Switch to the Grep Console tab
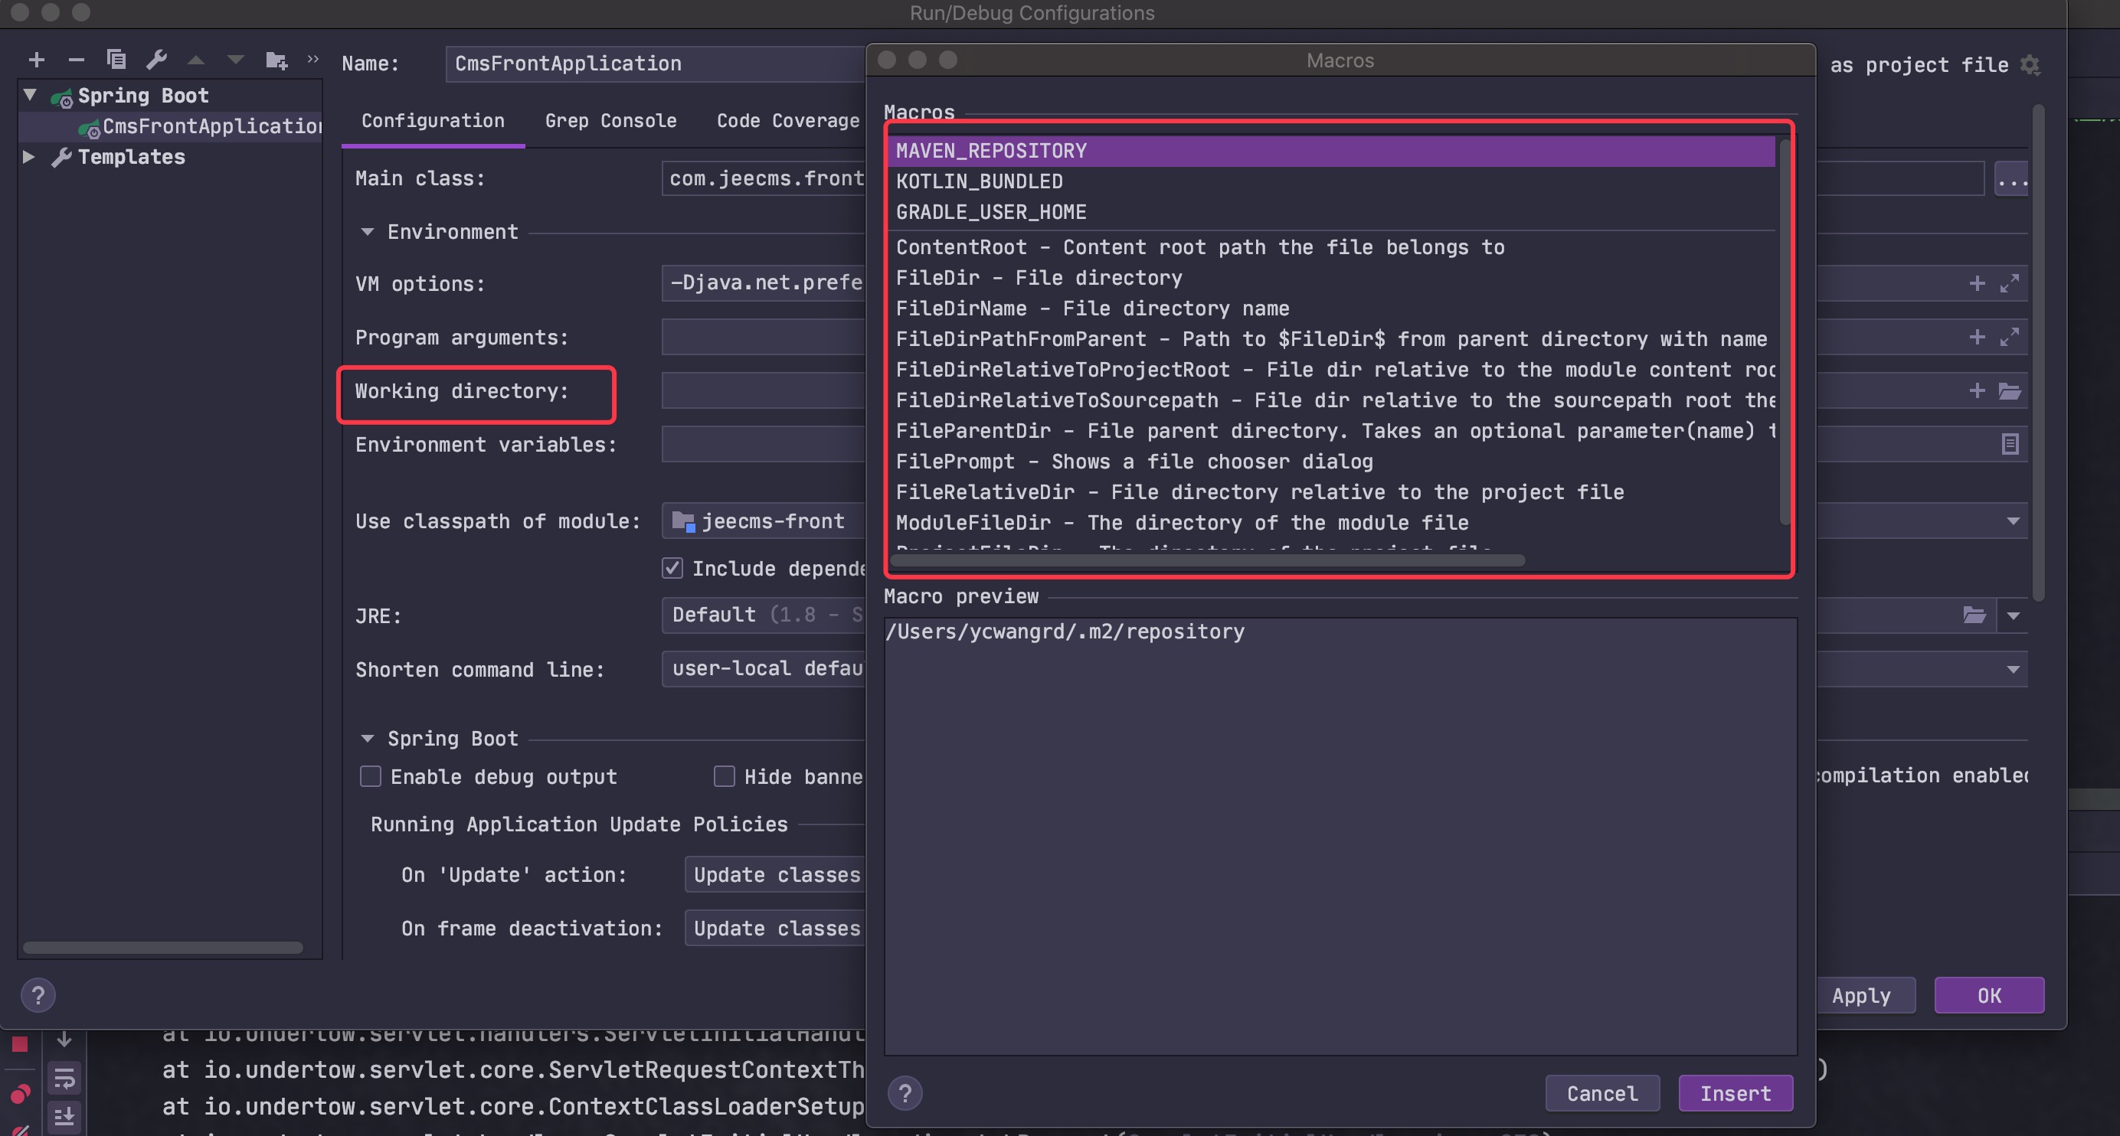 tap(610, 121)
